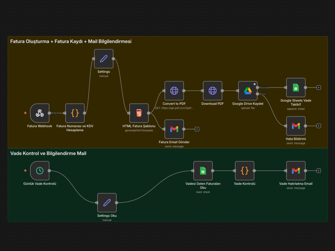Click the read: sheet subtitle
The width and height of the screenshot is (335, 251).
tap(203, 192)
